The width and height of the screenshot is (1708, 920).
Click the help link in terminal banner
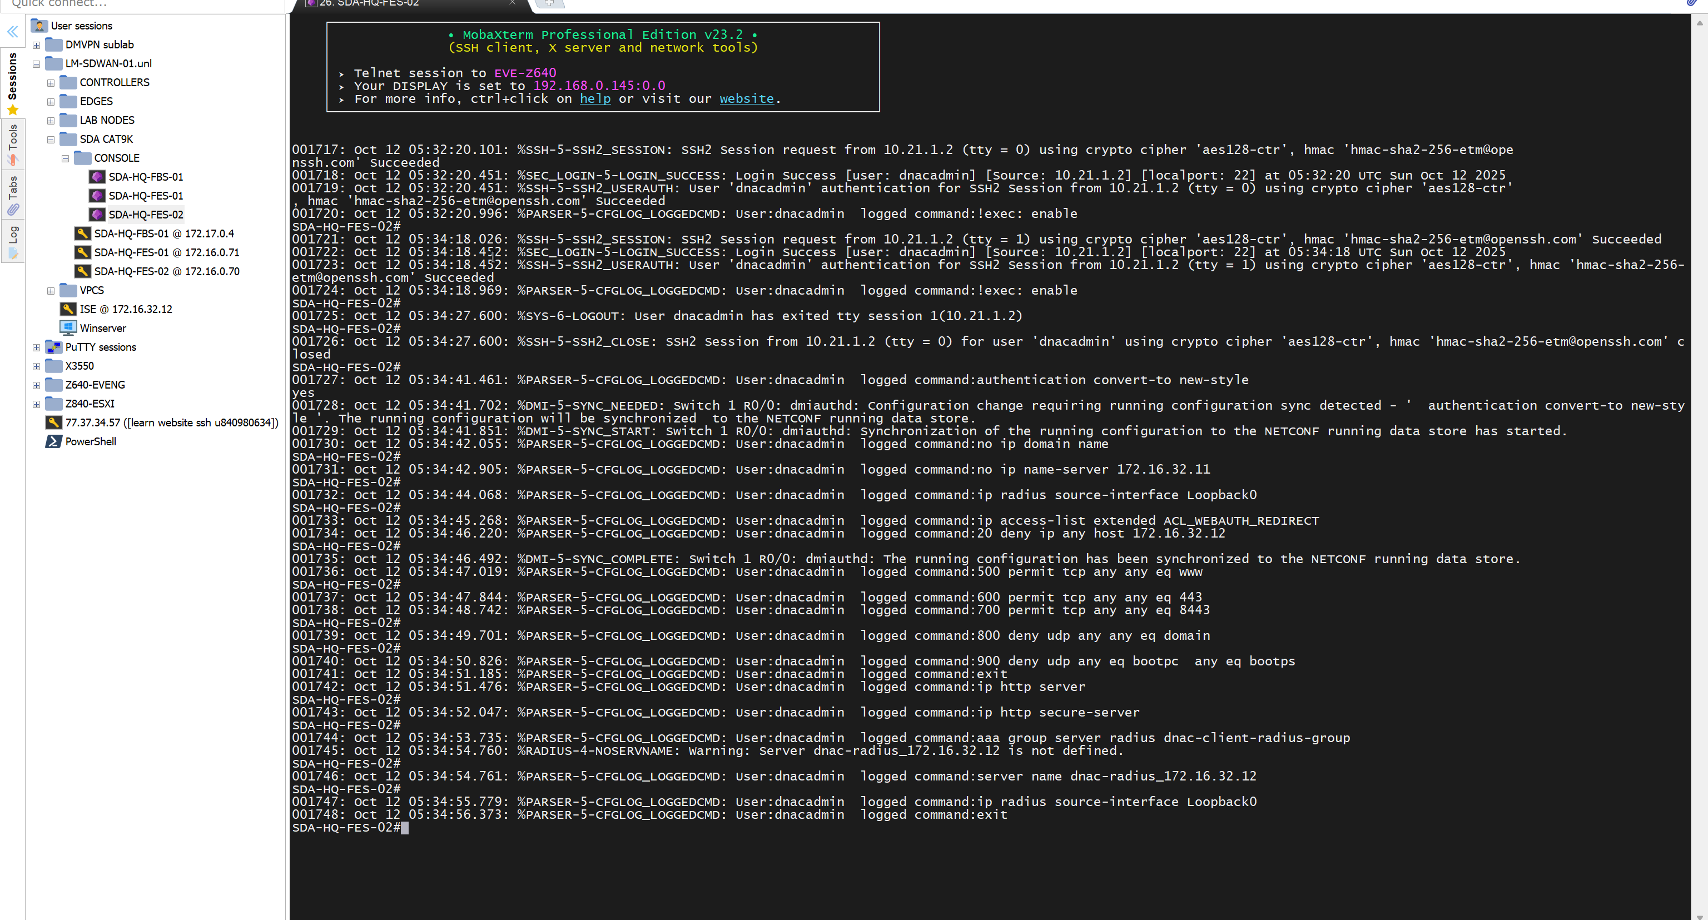tap(595, 99)
